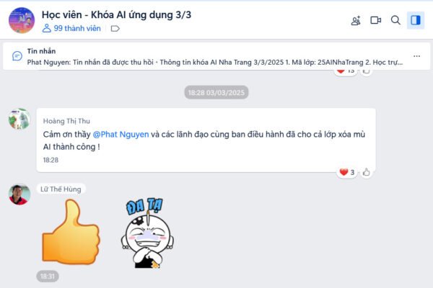Click the add member icon

pos(356,20)
